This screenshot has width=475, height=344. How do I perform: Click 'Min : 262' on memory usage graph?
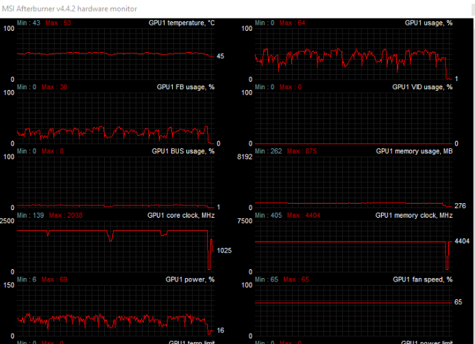269,151
